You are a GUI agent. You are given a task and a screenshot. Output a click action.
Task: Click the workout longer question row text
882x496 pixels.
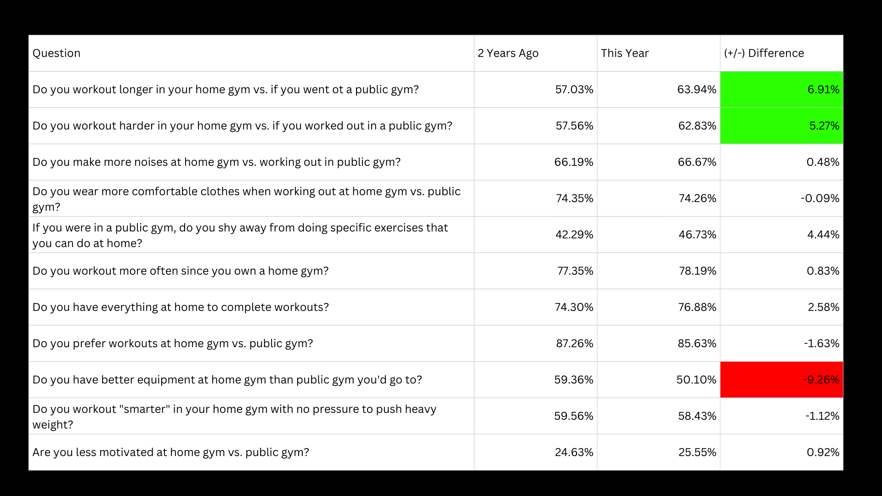point(226,90)
